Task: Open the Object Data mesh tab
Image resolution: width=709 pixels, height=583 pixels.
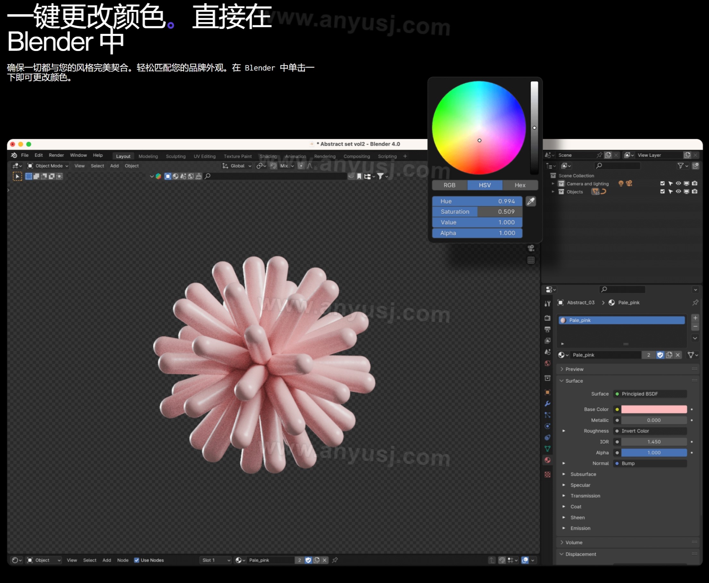Action: point(547,449)
